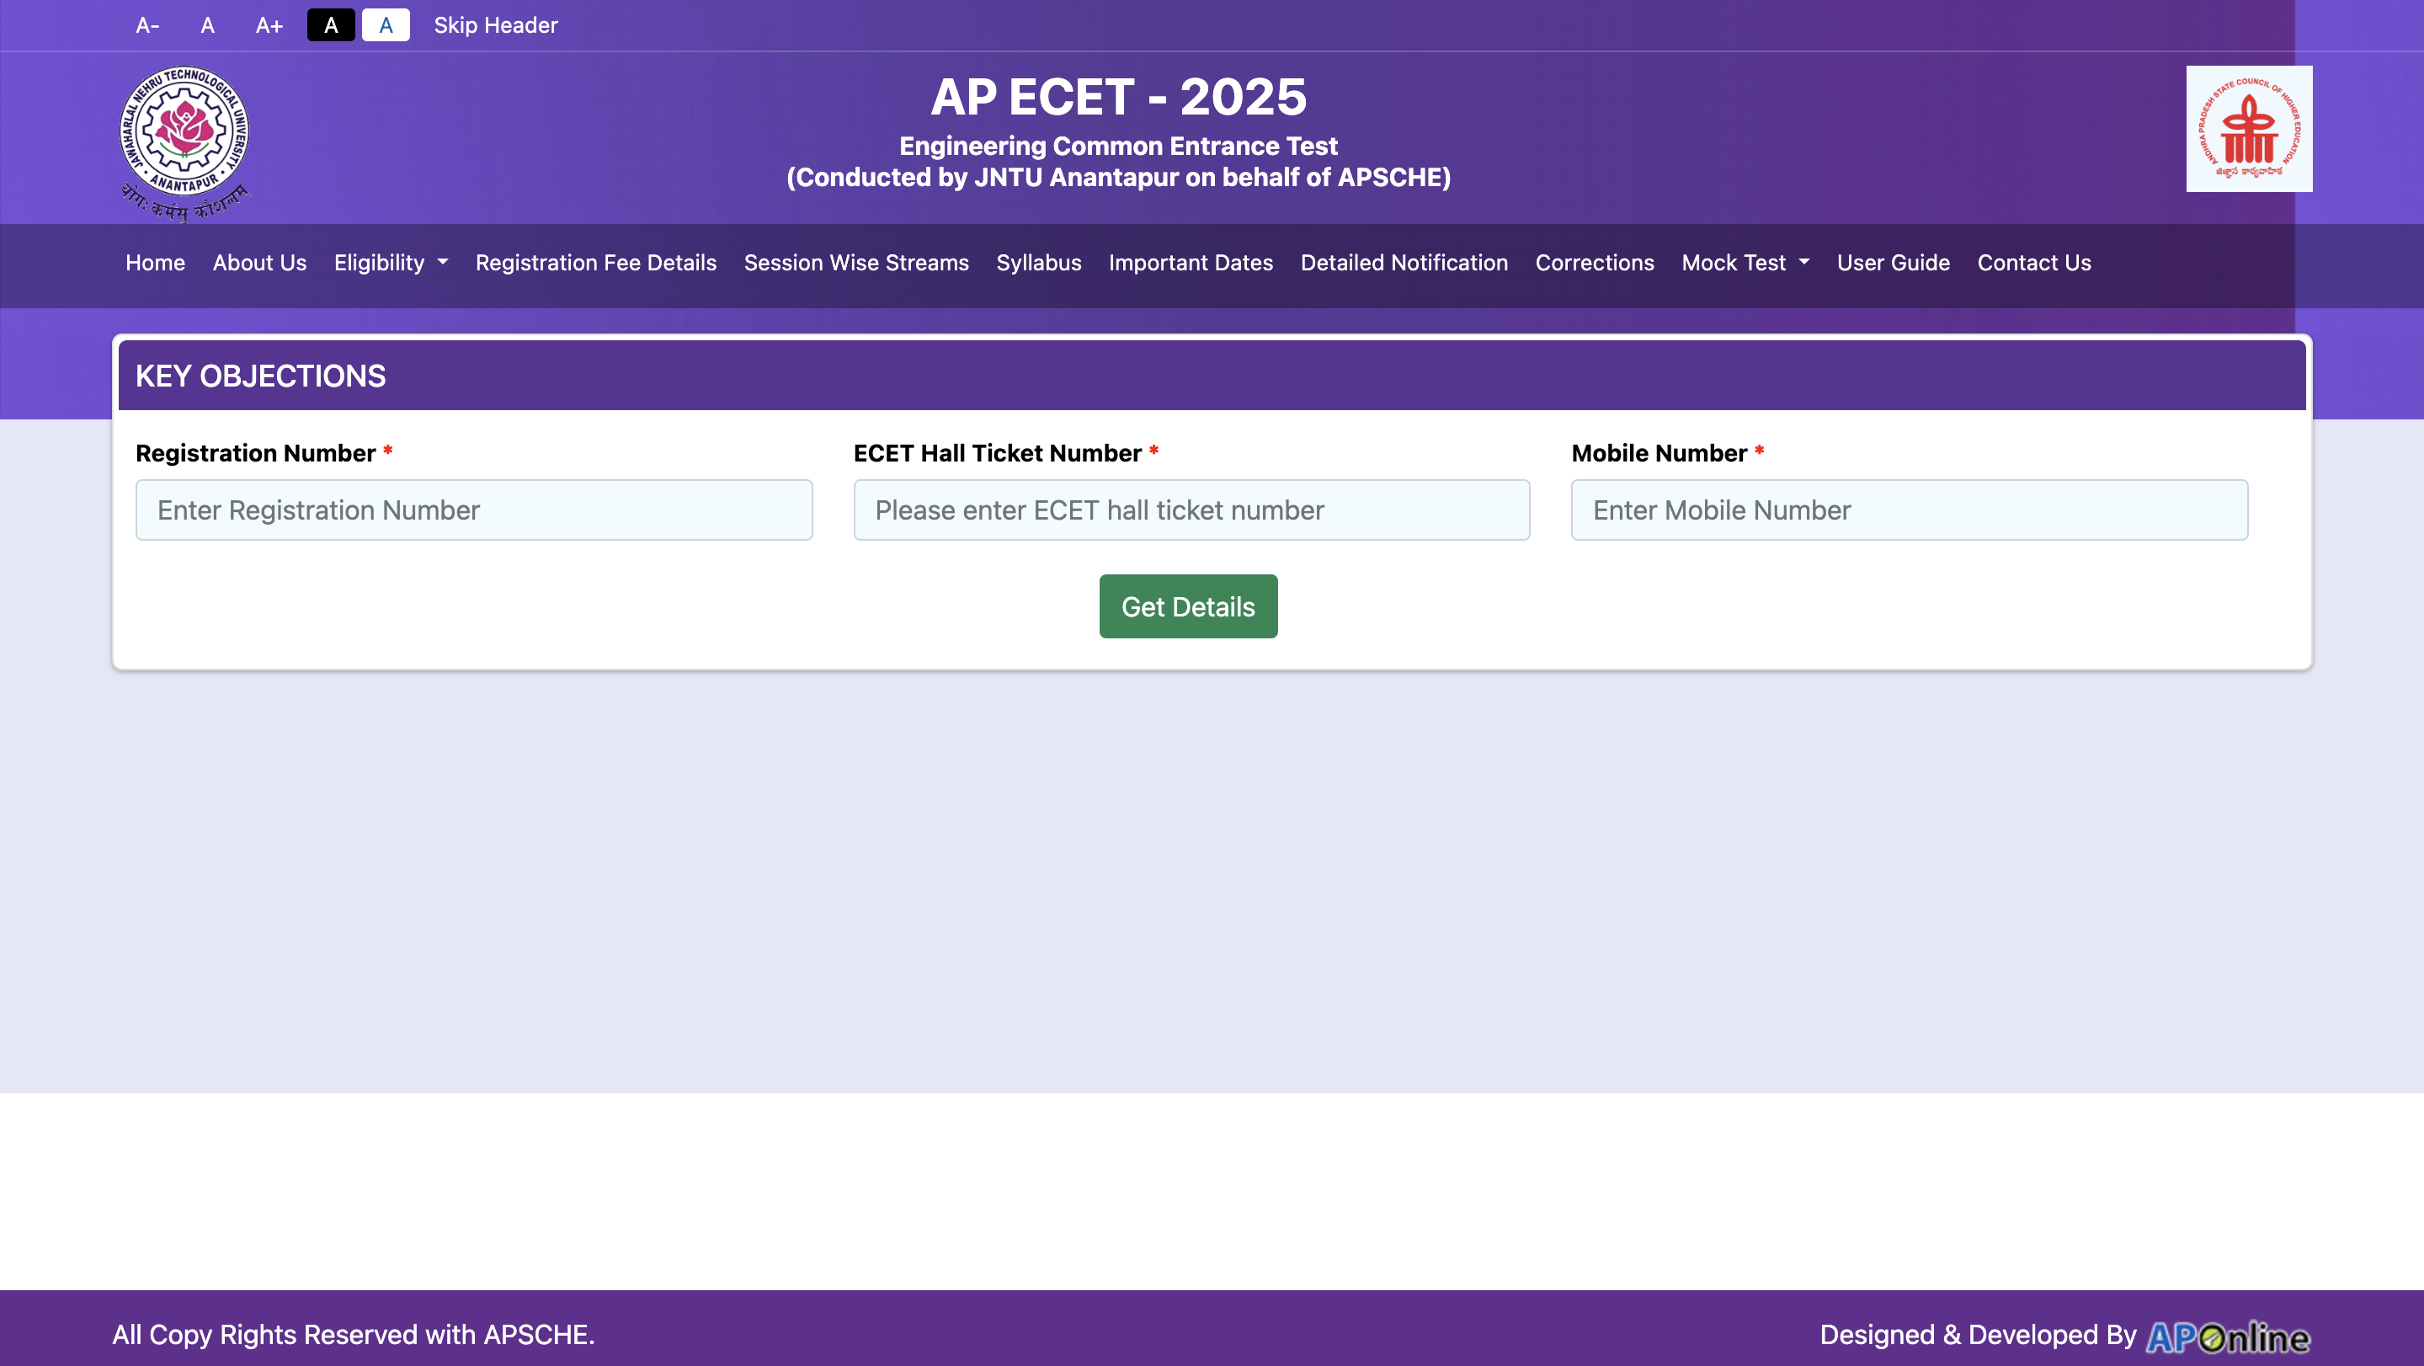This screenshot has width=2424, height=1366.
Task: Click the APSCHE council logo
Action: point(2248,129)
